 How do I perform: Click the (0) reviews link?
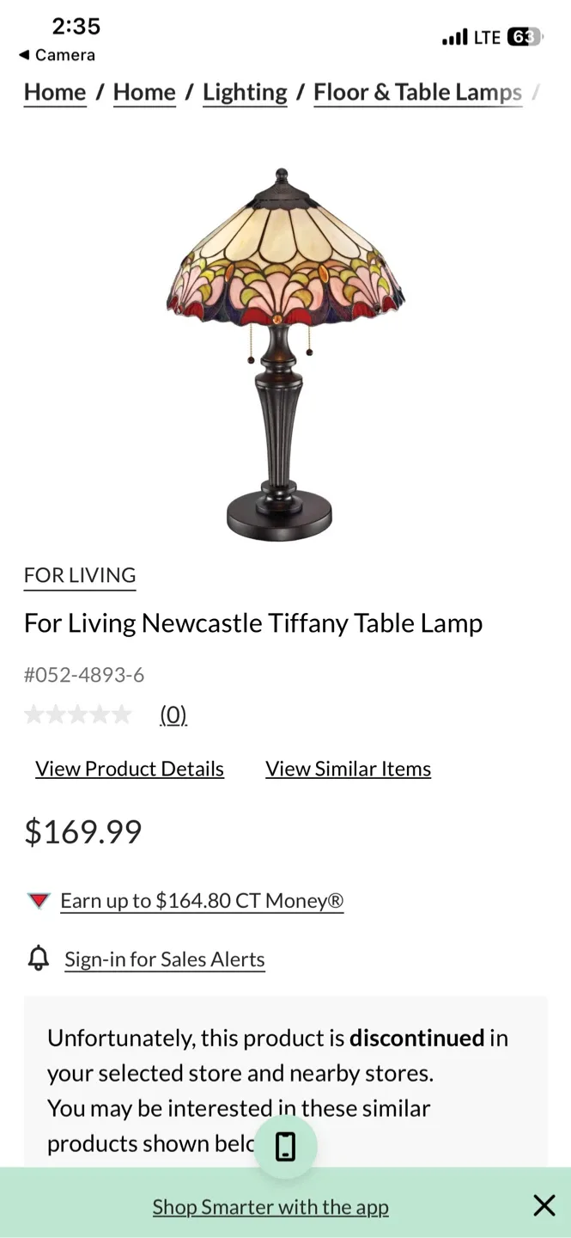tap(173, 714)
